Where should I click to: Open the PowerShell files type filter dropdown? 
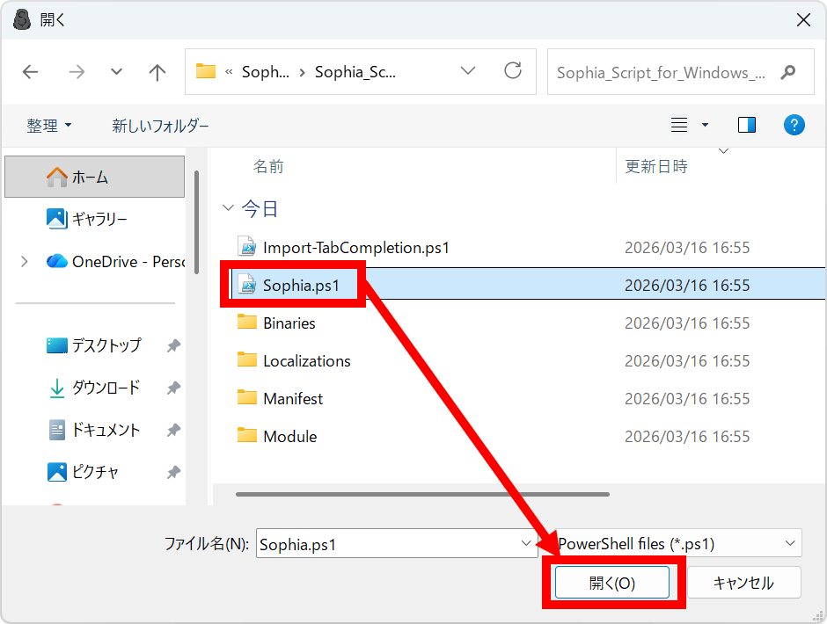pyautogui.click(x=677, y=544)
